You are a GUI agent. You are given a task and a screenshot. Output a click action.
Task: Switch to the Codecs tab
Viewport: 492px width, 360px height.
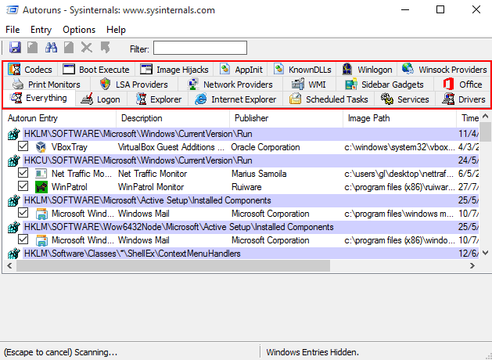(31, 70)
